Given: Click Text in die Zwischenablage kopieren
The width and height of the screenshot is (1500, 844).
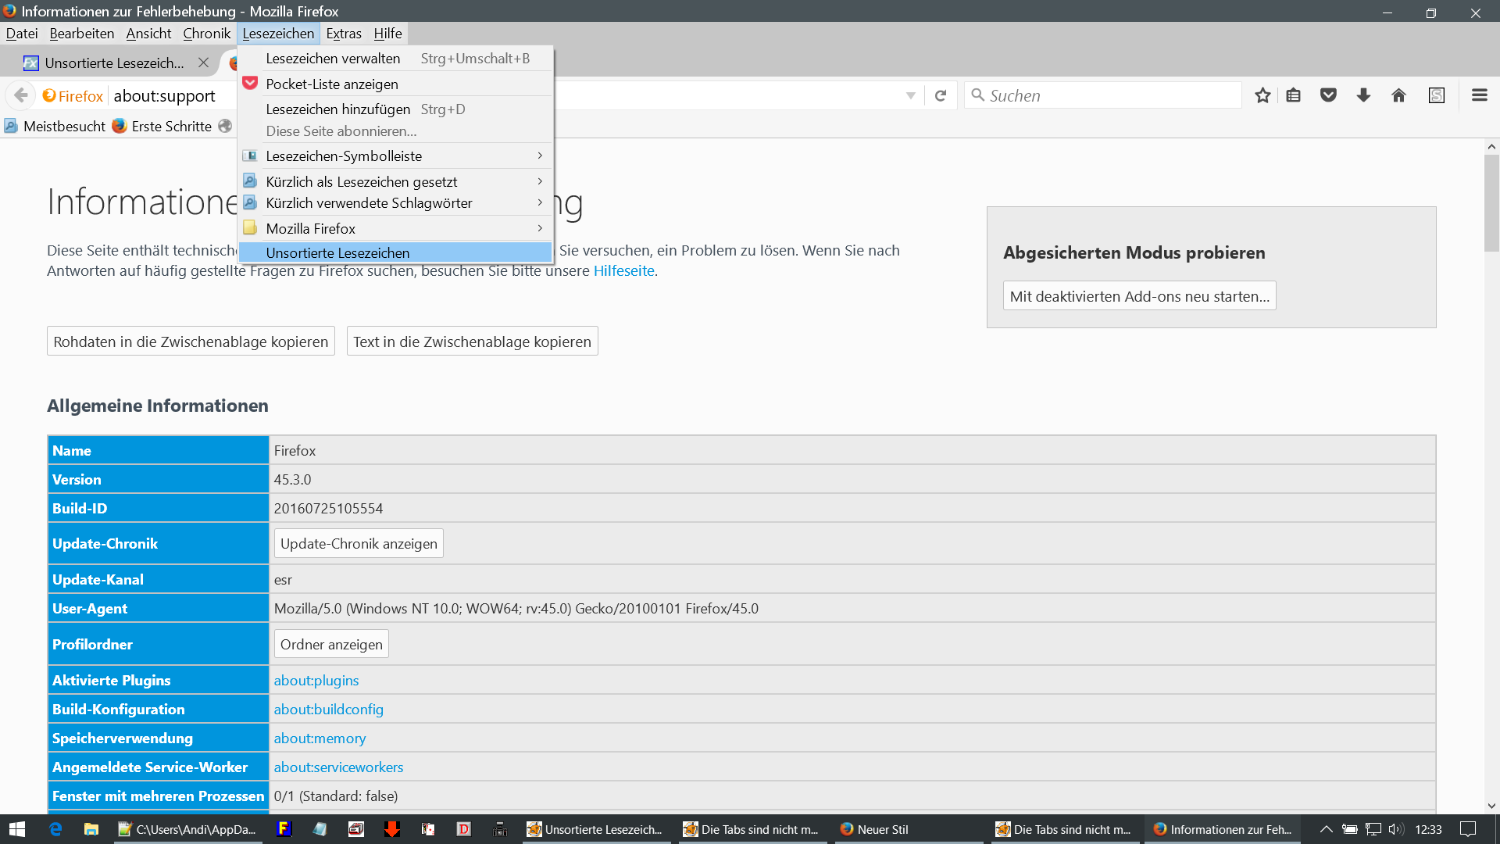Looking at the screenshot, I should click(472, 342).
